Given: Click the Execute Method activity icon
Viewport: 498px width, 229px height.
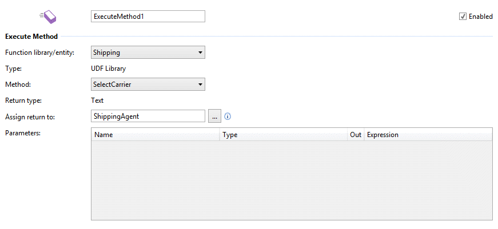Looking at the screenshot, I should tap(48, 17).
